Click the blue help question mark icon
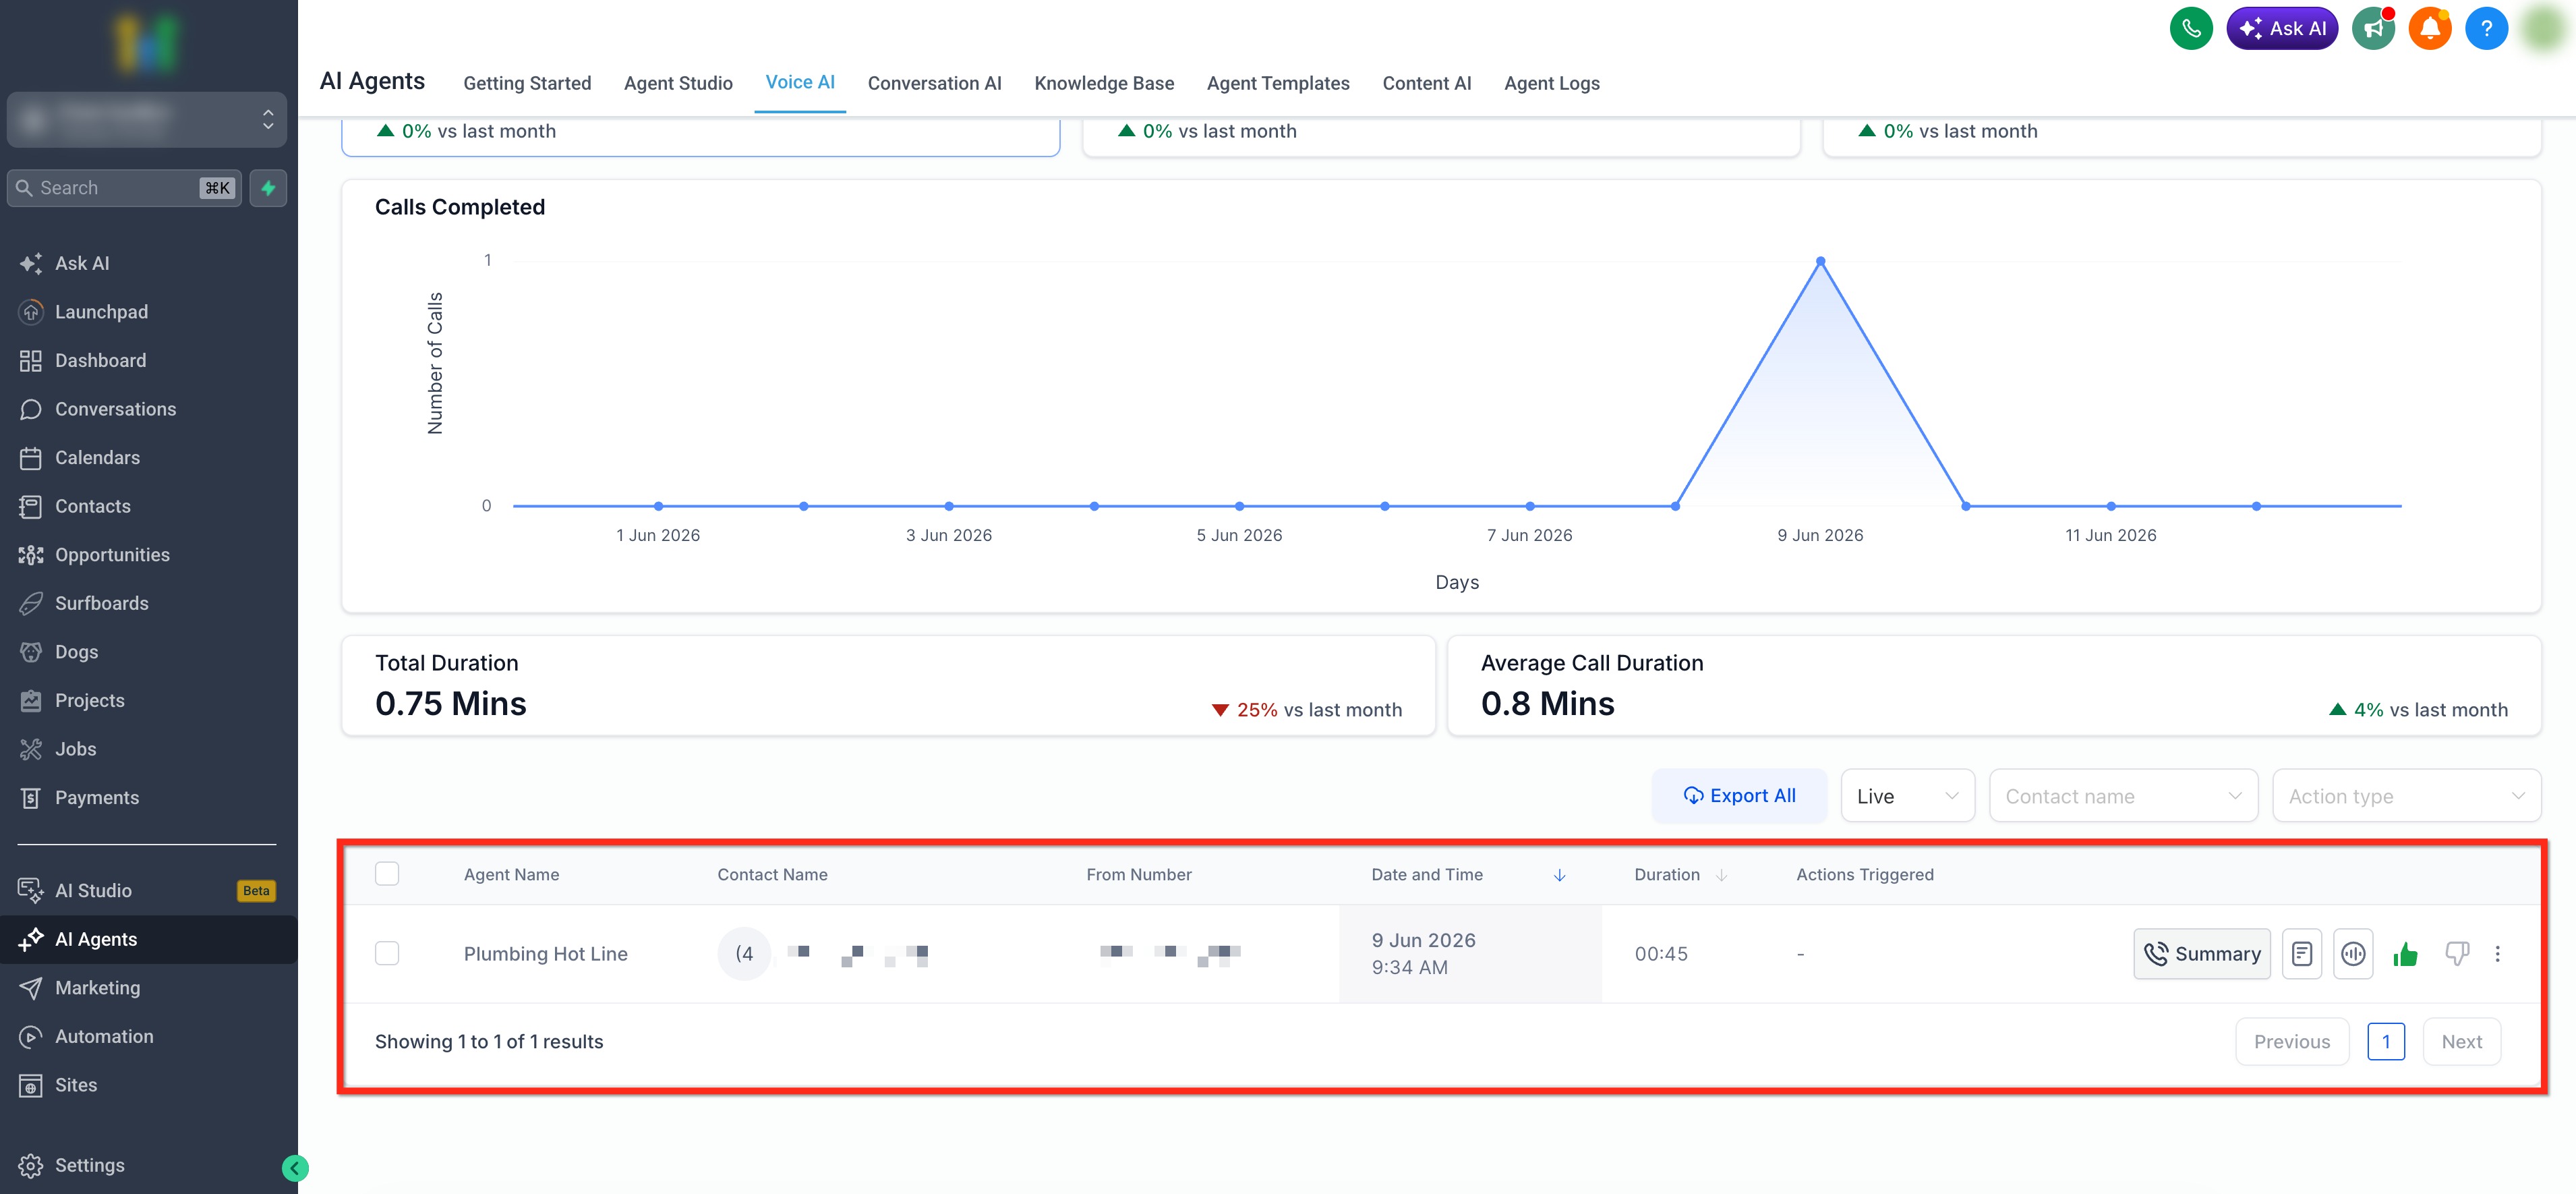 [2486, 28]
